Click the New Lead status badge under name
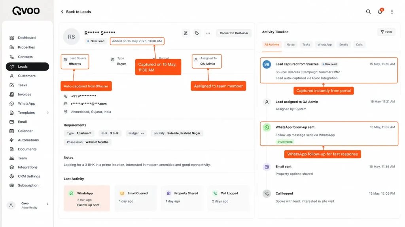This screenshot has height=227, width=405. tap(96, 41)
